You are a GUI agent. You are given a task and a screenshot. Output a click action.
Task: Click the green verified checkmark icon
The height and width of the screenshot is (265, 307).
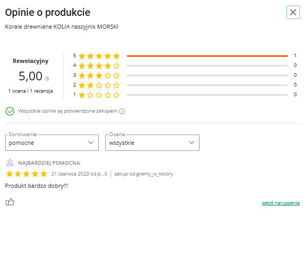click(x=10, y=111)
